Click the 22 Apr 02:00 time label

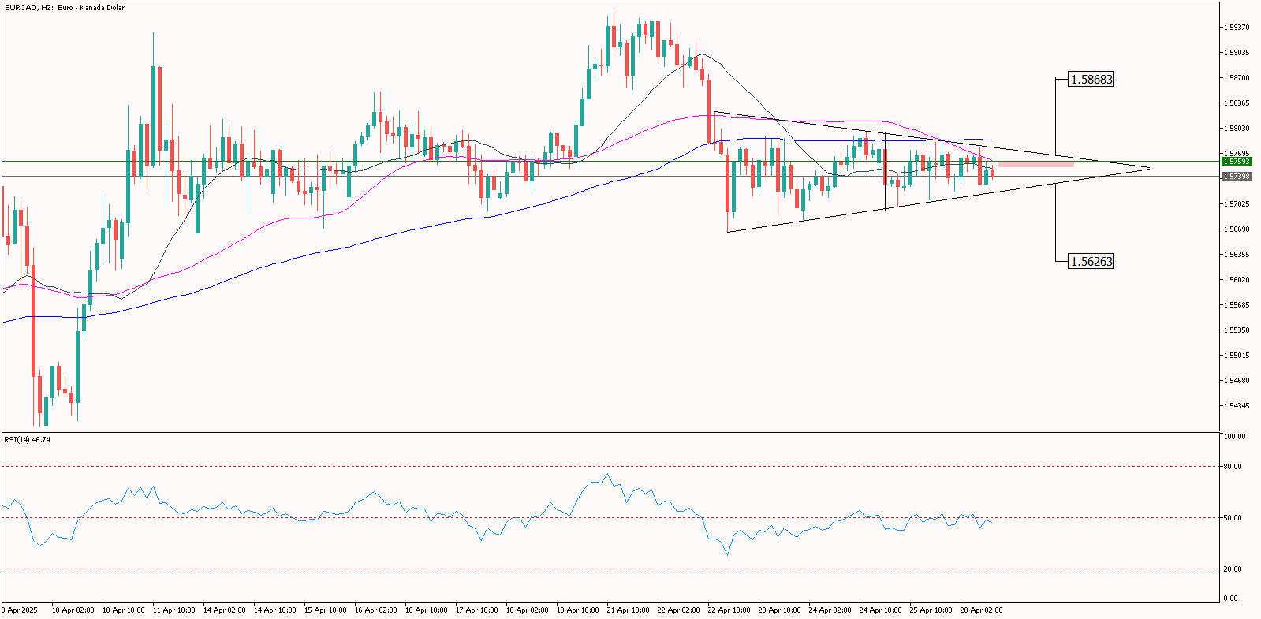pos(679,610)
